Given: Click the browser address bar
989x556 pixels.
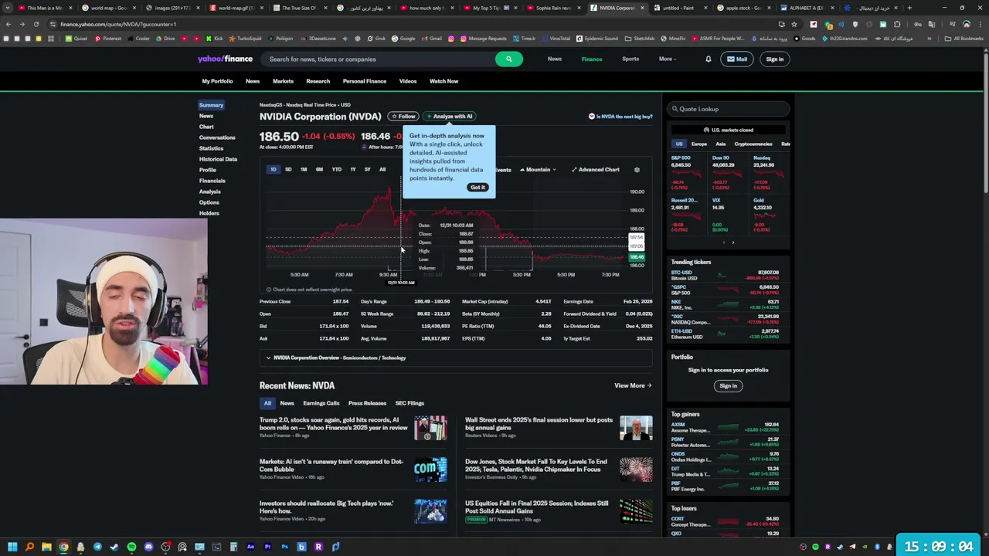Looking at the screenshot, I should coord(417,24).
